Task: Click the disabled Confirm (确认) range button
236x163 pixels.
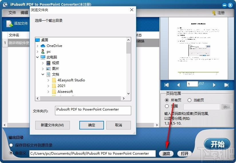Action: pyautogui.click(x=227, y=107)
